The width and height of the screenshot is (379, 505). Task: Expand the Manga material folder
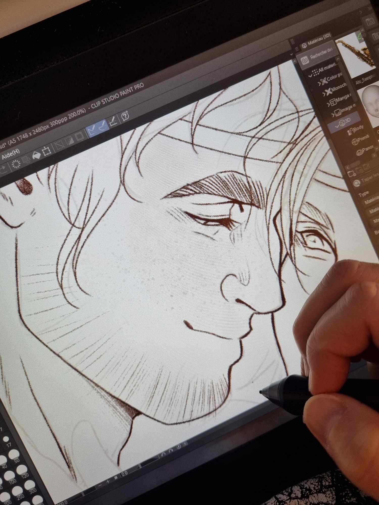click(328, 104)
